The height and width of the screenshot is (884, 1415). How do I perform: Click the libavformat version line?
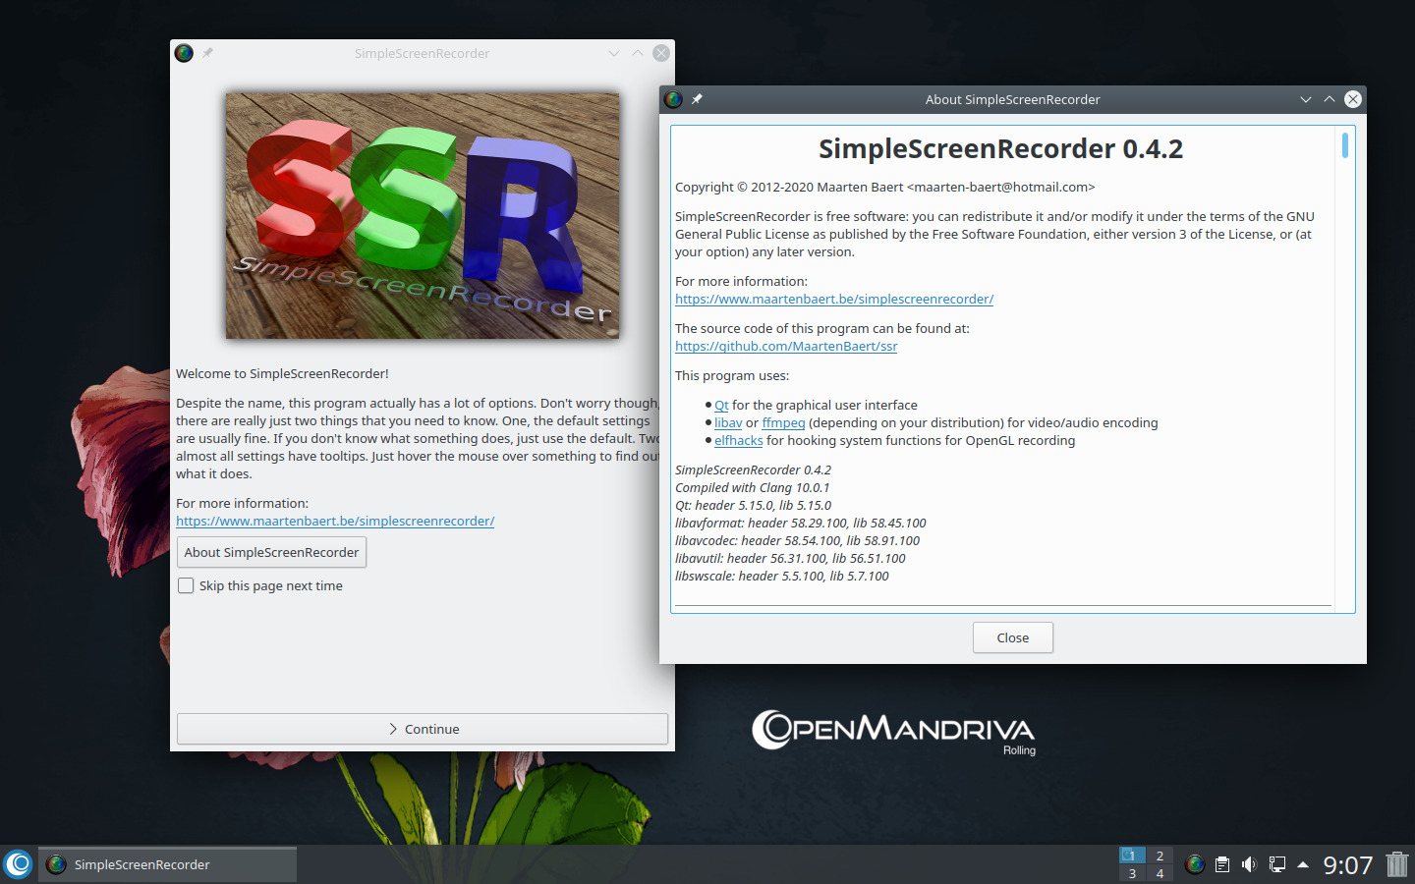(x=801, y=523)
